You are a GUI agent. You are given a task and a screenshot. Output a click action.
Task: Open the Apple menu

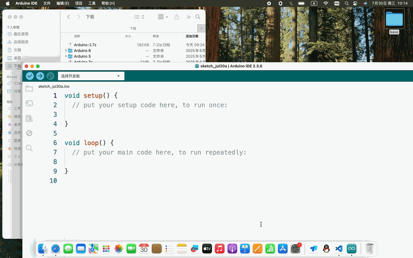click(8, 4)
